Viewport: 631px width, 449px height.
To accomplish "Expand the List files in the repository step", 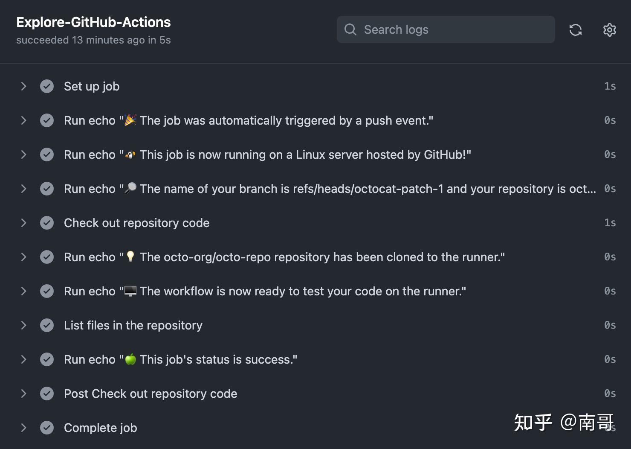I will pos(23,325).
